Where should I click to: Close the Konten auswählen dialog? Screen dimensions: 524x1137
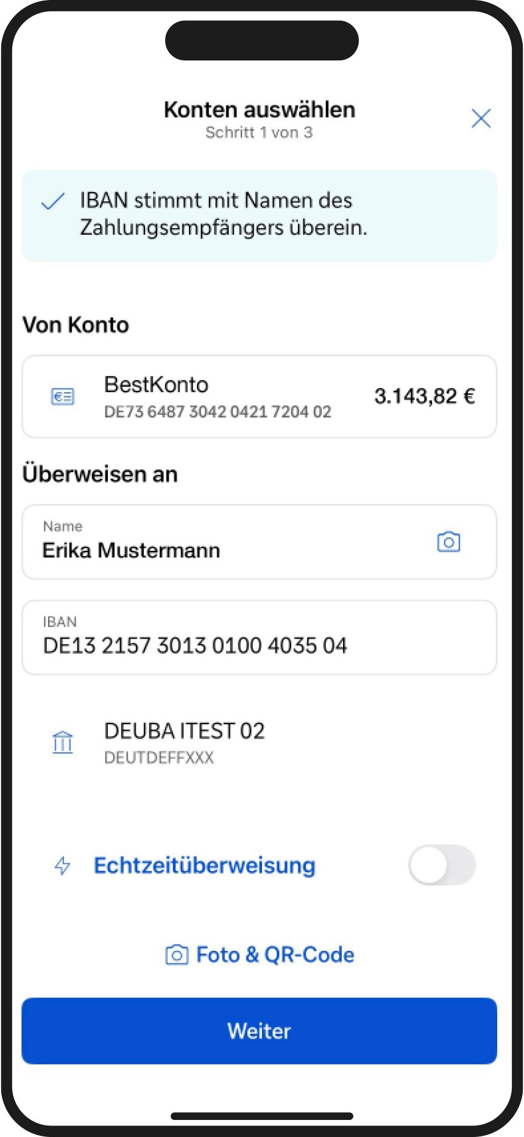481,118
